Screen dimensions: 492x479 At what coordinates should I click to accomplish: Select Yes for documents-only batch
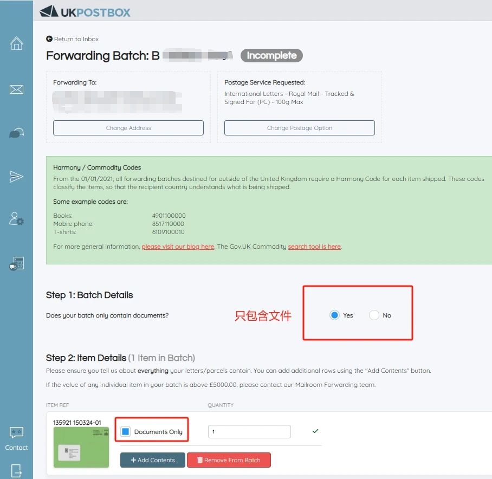334,315
